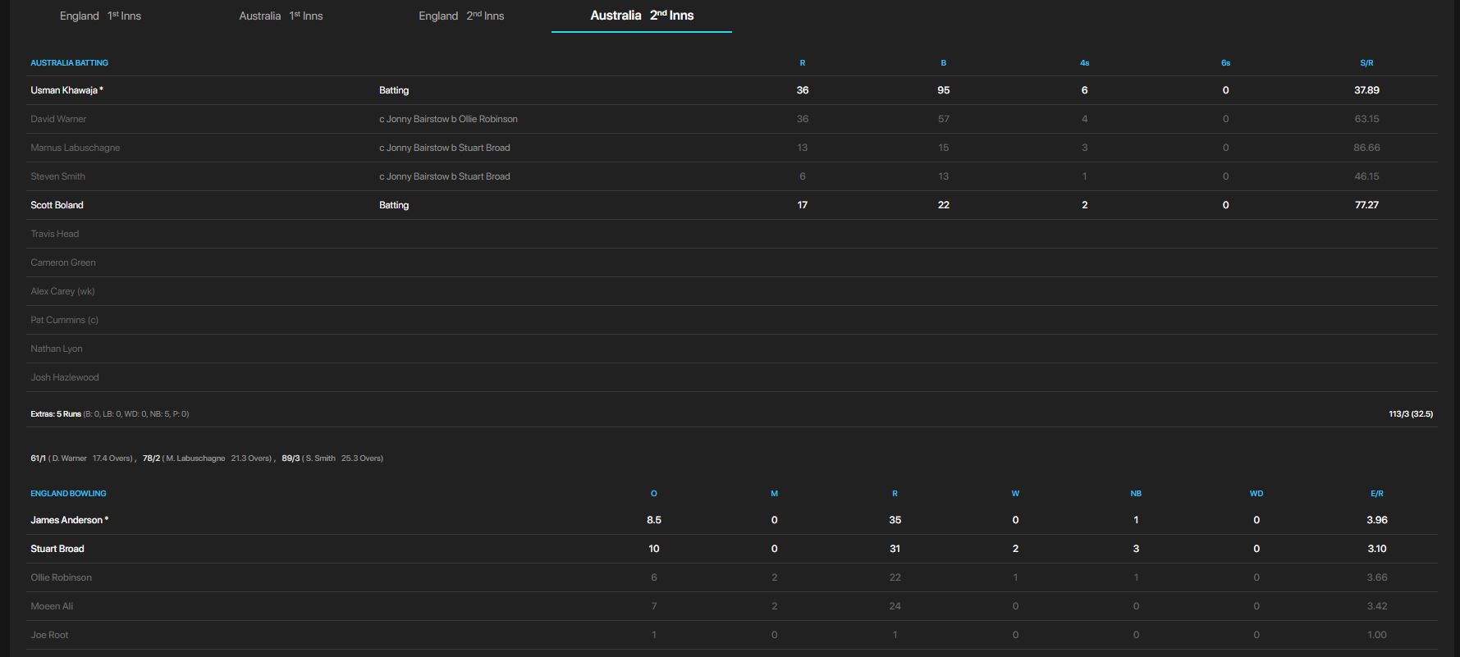Click Joe Root bowler name
1460x657 pixels.
(x=49, y=635)
